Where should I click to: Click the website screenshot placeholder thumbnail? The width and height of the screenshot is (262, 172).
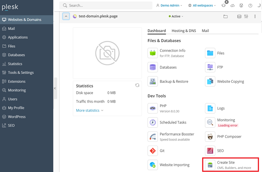[x=107, y=53]
